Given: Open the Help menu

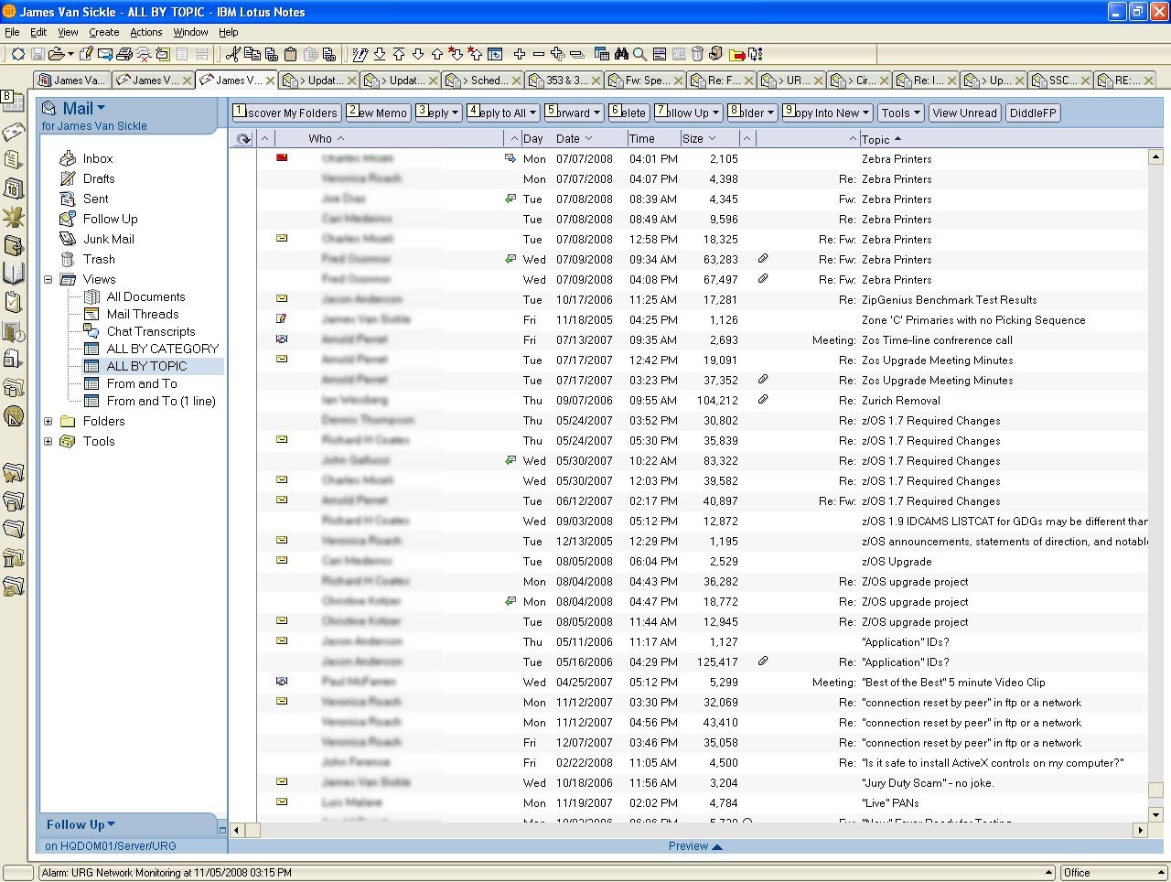Looking at the screenshot, I should click(x=229, y=32).
